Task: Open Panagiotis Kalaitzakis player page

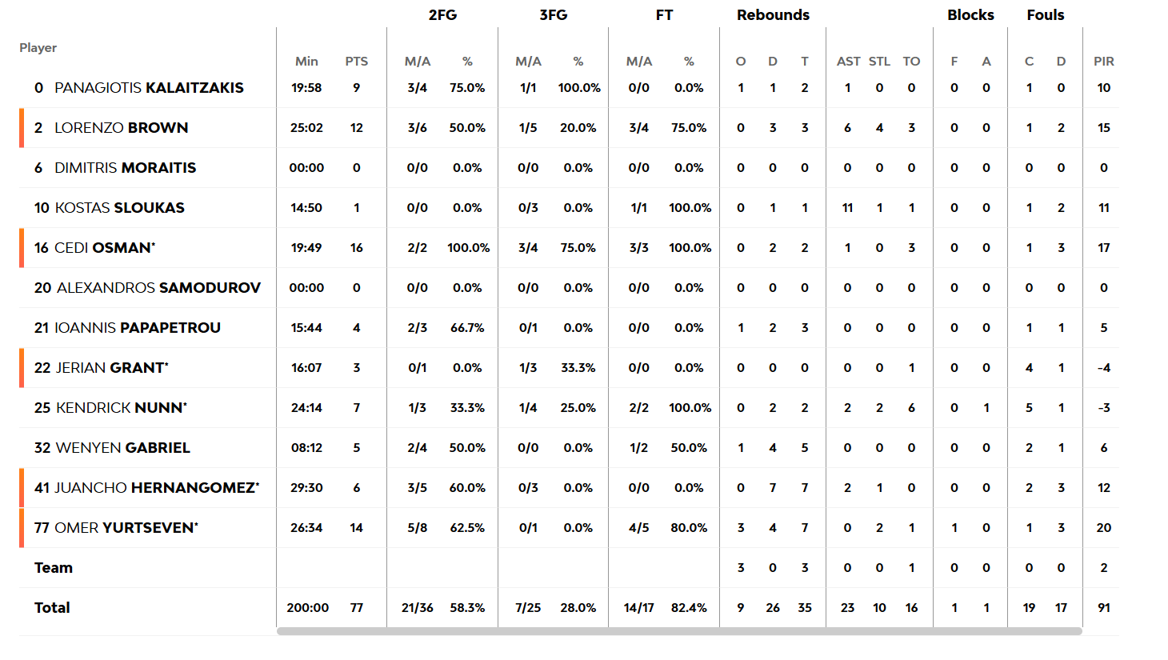Action: click(149, 88)
